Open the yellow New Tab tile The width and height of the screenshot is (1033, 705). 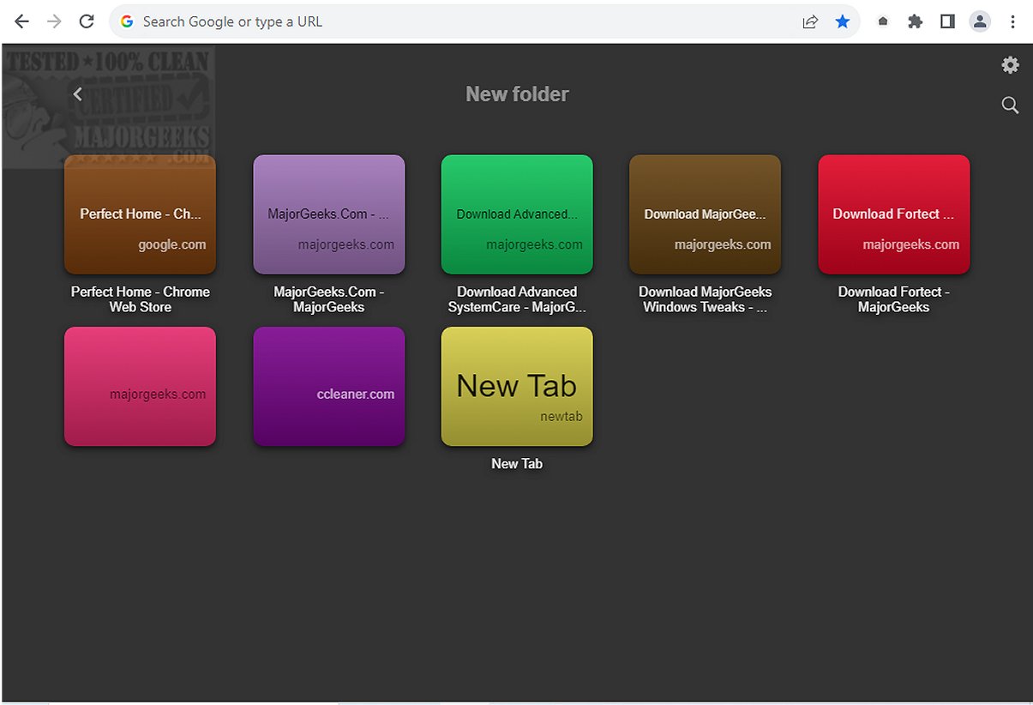click(517, 386)
